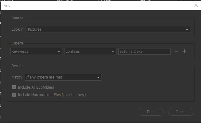The image size is (201, 123).
Task: Toggle Include Non-indexed Files checkbox
Action: 14,95
